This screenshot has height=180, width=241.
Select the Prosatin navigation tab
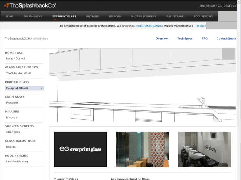(92, 16)
